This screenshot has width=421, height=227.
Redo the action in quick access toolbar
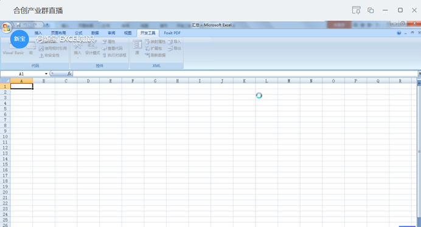pos(35,25)
